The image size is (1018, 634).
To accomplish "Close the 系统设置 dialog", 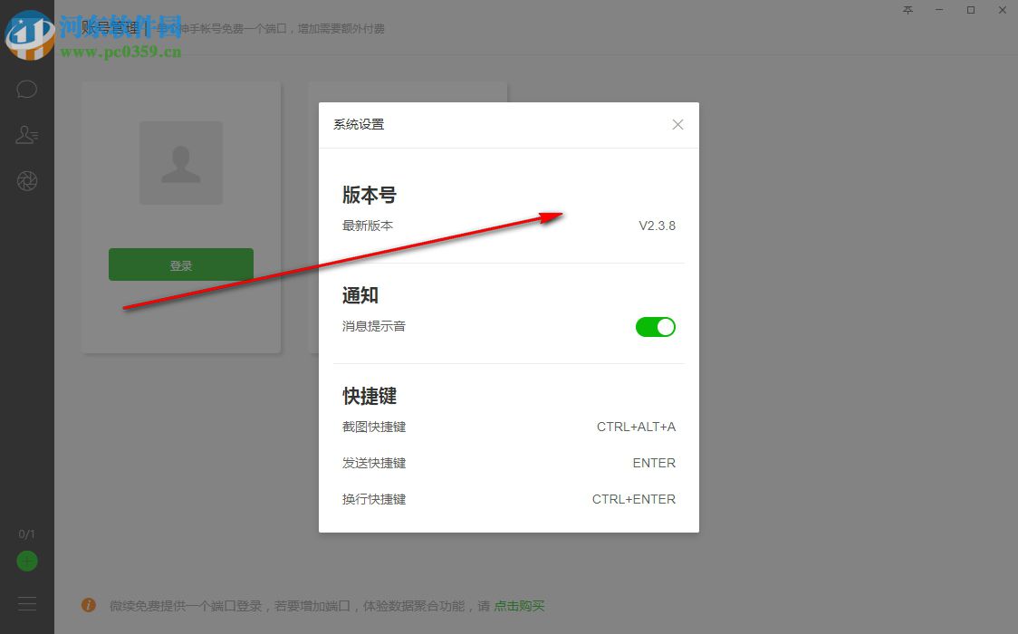I will point(677,124).
